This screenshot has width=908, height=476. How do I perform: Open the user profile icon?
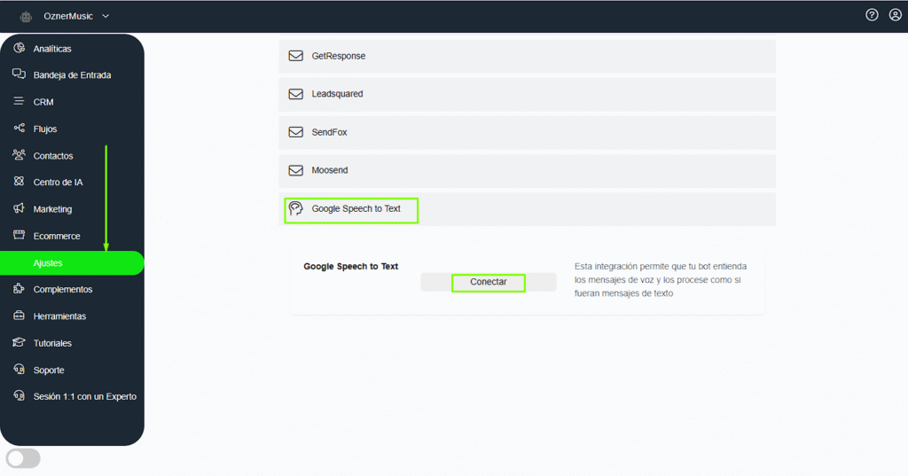(x=896, y=15)
